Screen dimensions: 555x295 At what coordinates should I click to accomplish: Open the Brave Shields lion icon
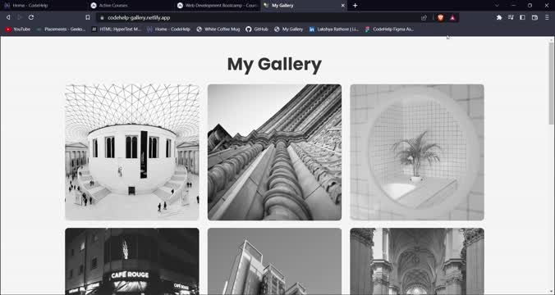(440, 17)
